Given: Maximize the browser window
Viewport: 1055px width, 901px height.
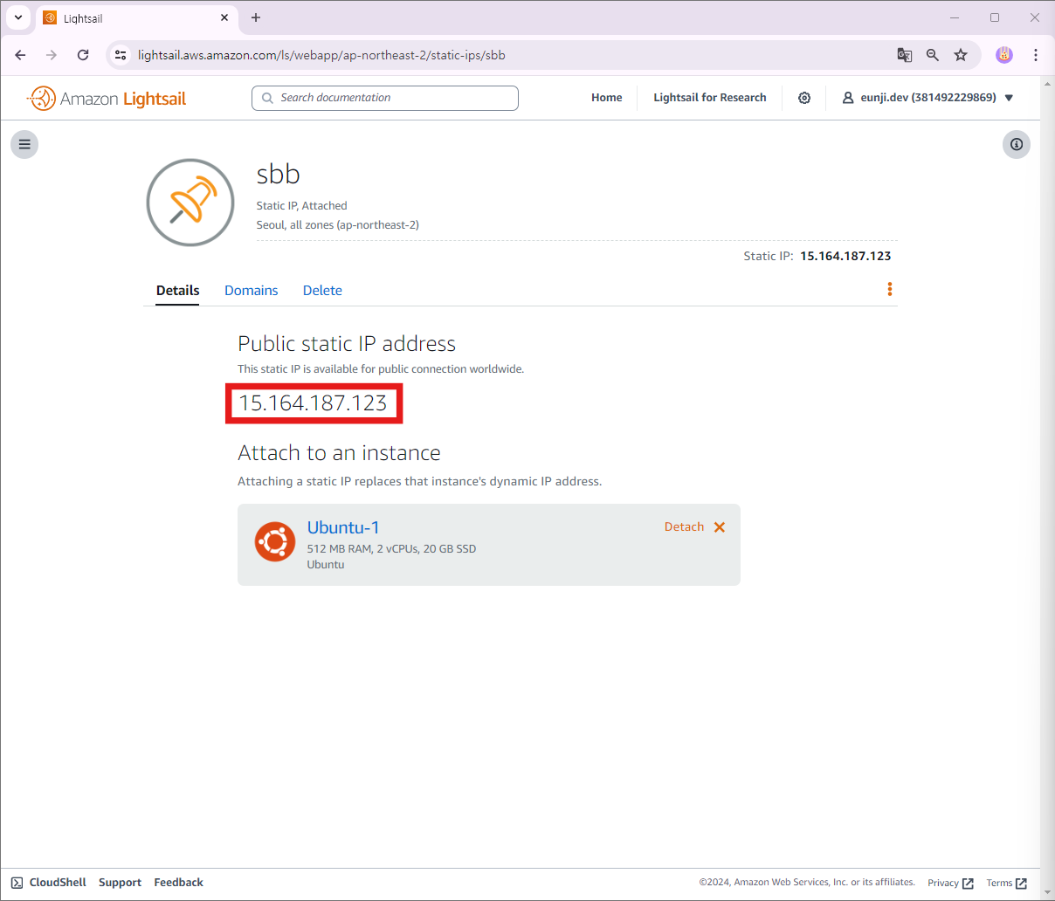Looking at the screenshot, I should pos(995,17).
